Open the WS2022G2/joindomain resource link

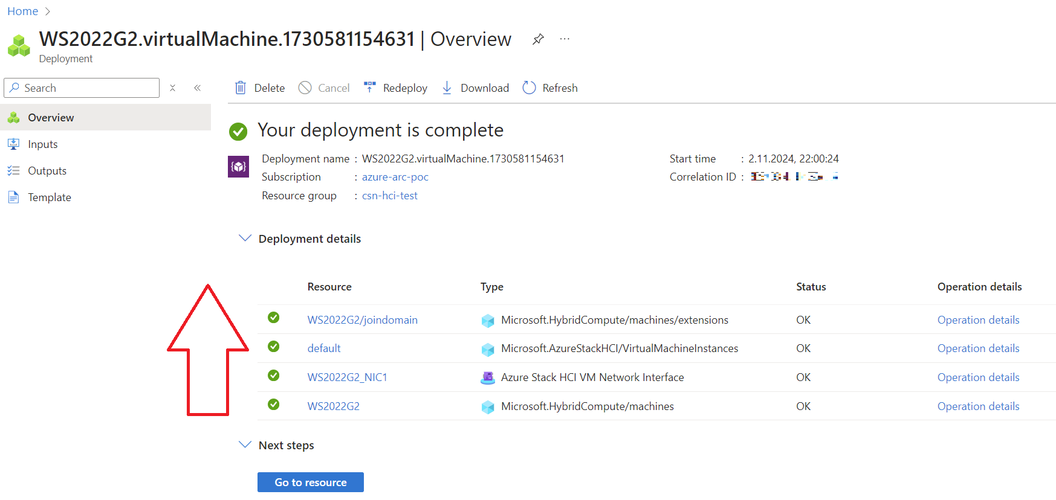click(363, 320)
